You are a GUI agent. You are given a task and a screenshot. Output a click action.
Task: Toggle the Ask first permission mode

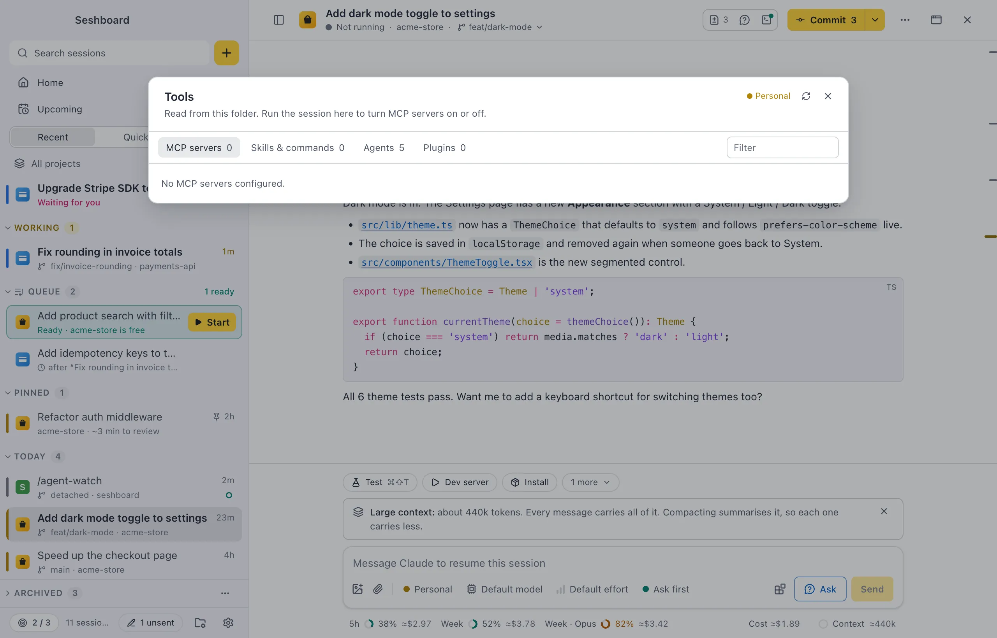(666, 589)
